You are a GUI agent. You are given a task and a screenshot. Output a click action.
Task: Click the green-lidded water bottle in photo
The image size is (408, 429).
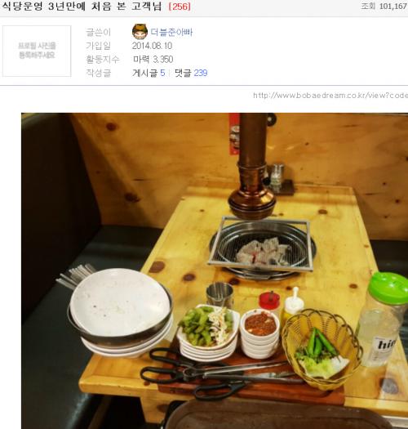click(x=383, y=319)
